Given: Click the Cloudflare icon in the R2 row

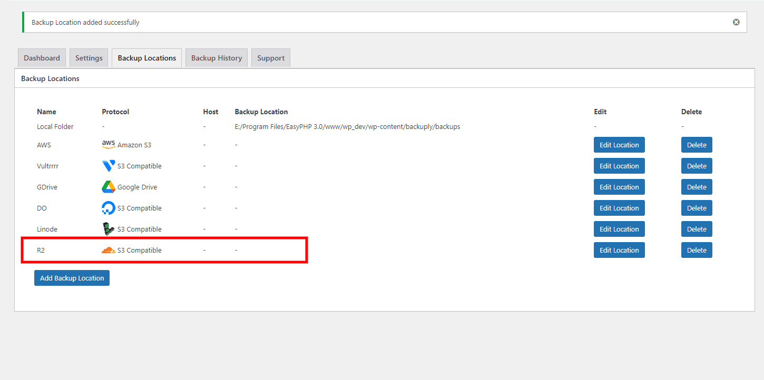Looking at the screenshot, I should pyautogui.click(x=108, y=249).
